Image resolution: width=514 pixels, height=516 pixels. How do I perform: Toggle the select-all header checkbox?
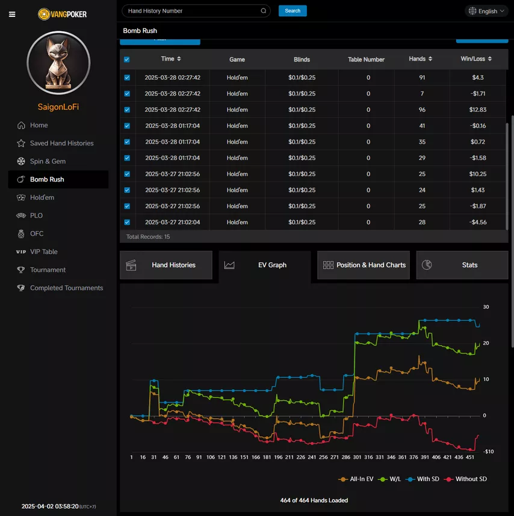pyautogui.click(x=126, y=60)
